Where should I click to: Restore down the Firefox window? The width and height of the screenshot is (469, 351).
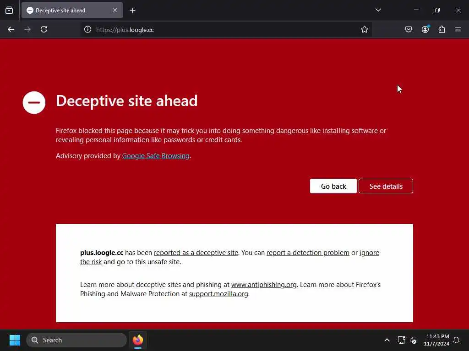437,10
